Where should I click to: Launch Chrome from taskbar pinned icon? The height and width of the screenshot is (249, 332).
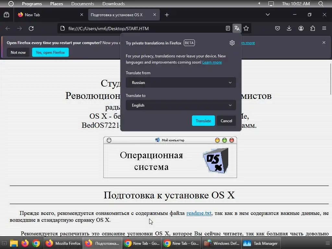coord(36,243)
